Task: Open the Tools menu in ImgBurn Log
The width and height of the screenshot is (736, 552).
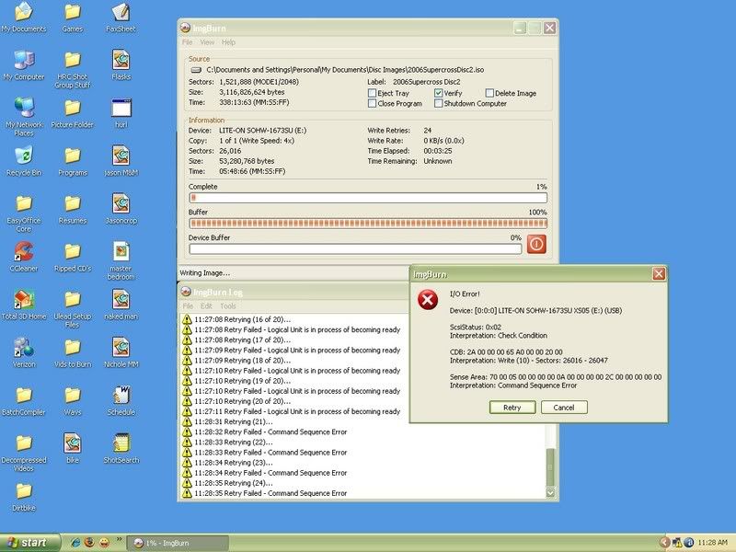Action: (x=227, y=305)
